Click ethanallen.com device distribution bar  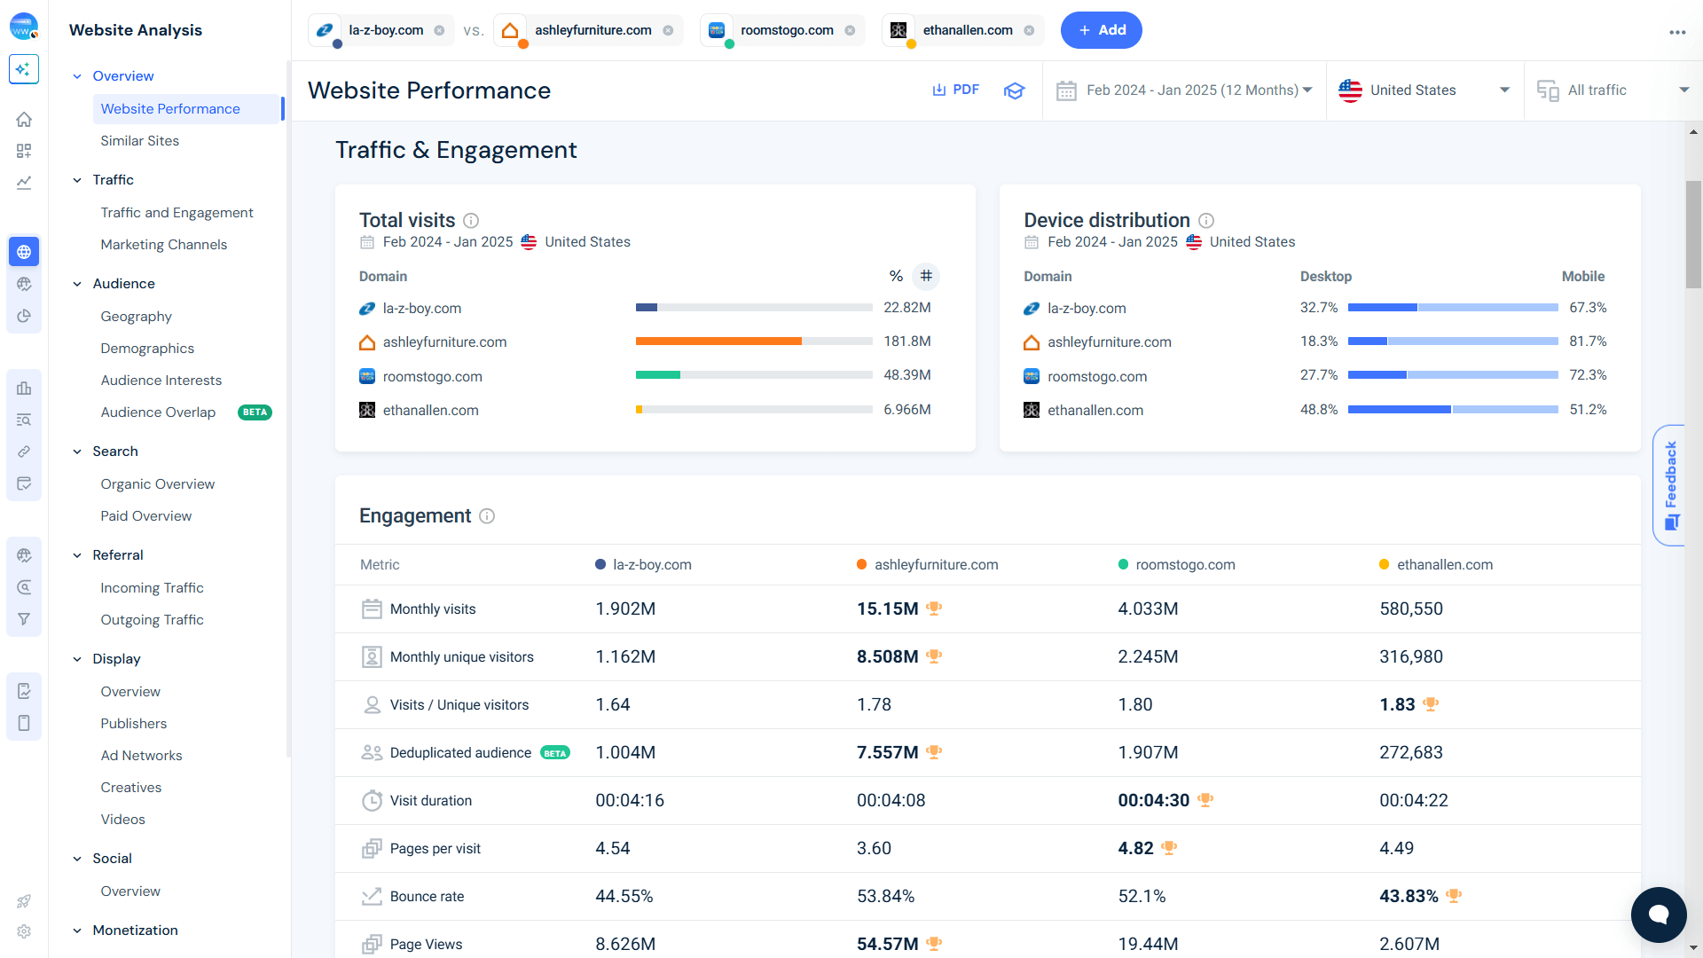point(1453,410)
